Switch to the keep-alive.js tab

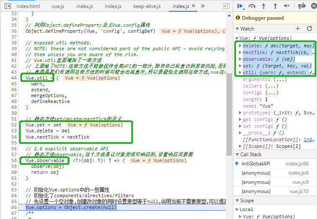pyautogui.click(x=147, y=6)
